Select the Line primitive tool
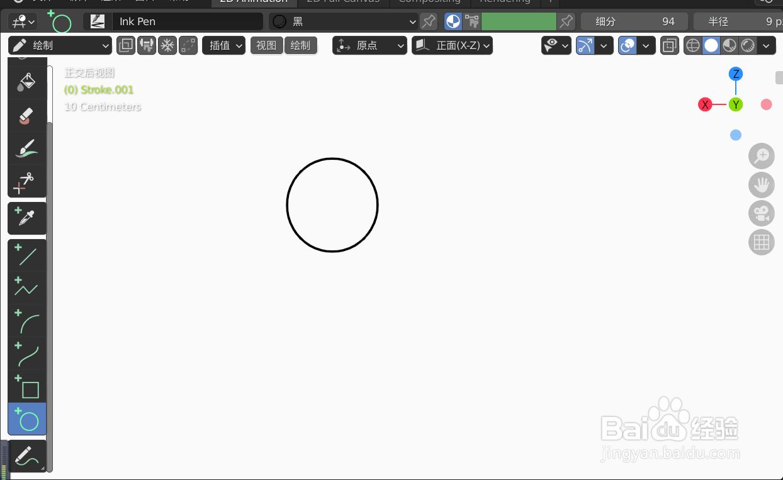783x480 pixels. (x=27, y=255)
